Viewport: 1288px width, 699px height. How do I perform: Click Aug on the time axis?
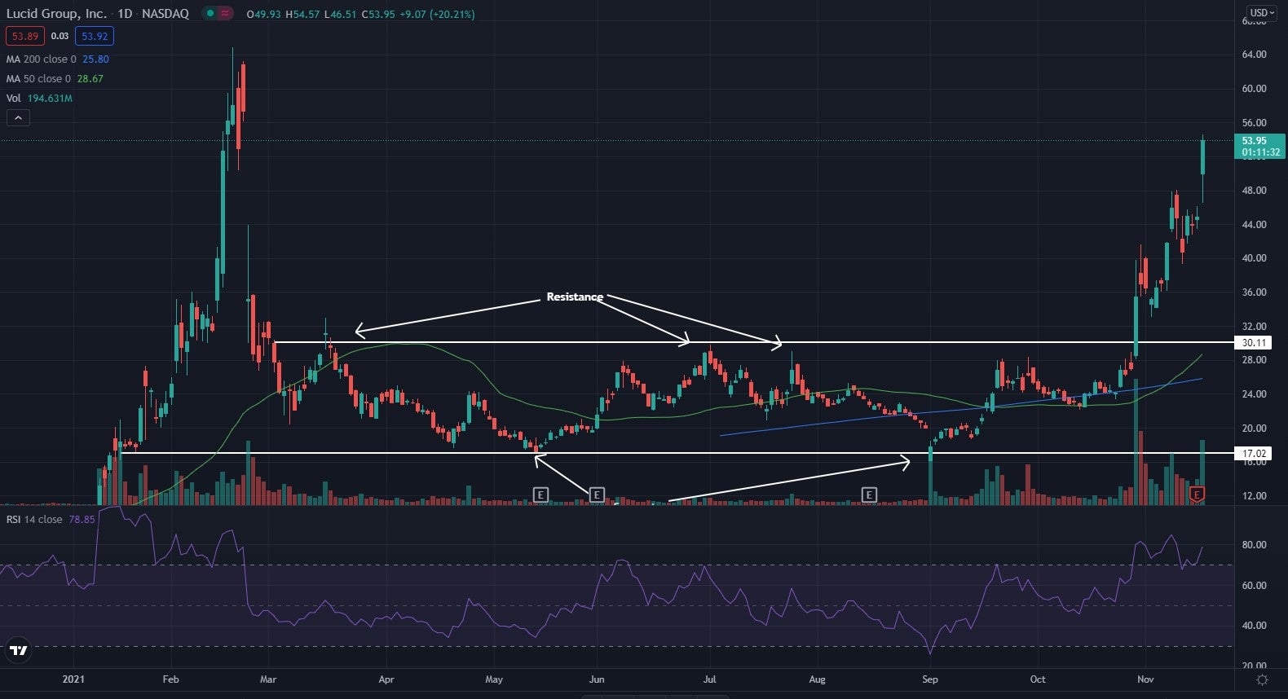[x=818, y=679]
